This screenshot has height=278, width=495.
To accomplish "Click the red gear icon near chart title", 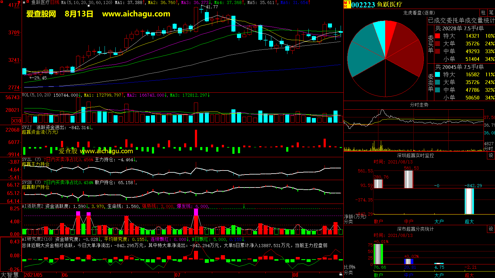I will click(x=28, y=2).
